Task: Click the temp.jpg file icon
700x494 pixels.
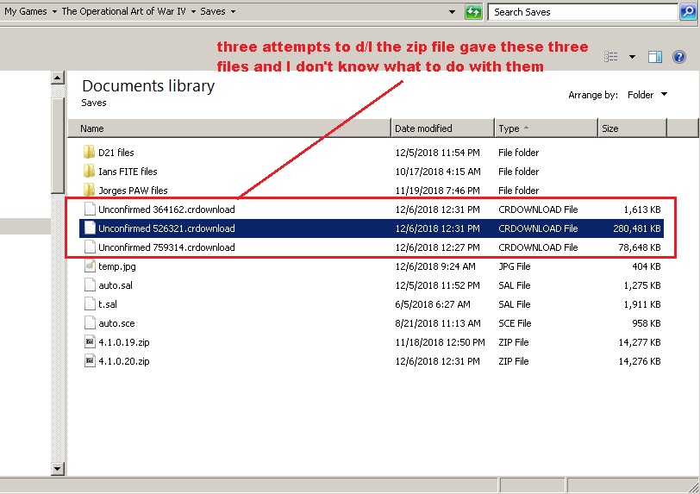Action: point(90,266)
